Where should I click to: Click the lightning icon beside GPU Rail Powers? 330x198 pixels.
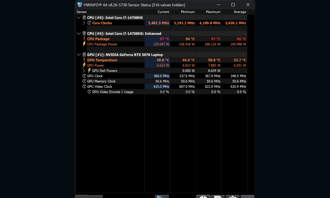(89, 70)
